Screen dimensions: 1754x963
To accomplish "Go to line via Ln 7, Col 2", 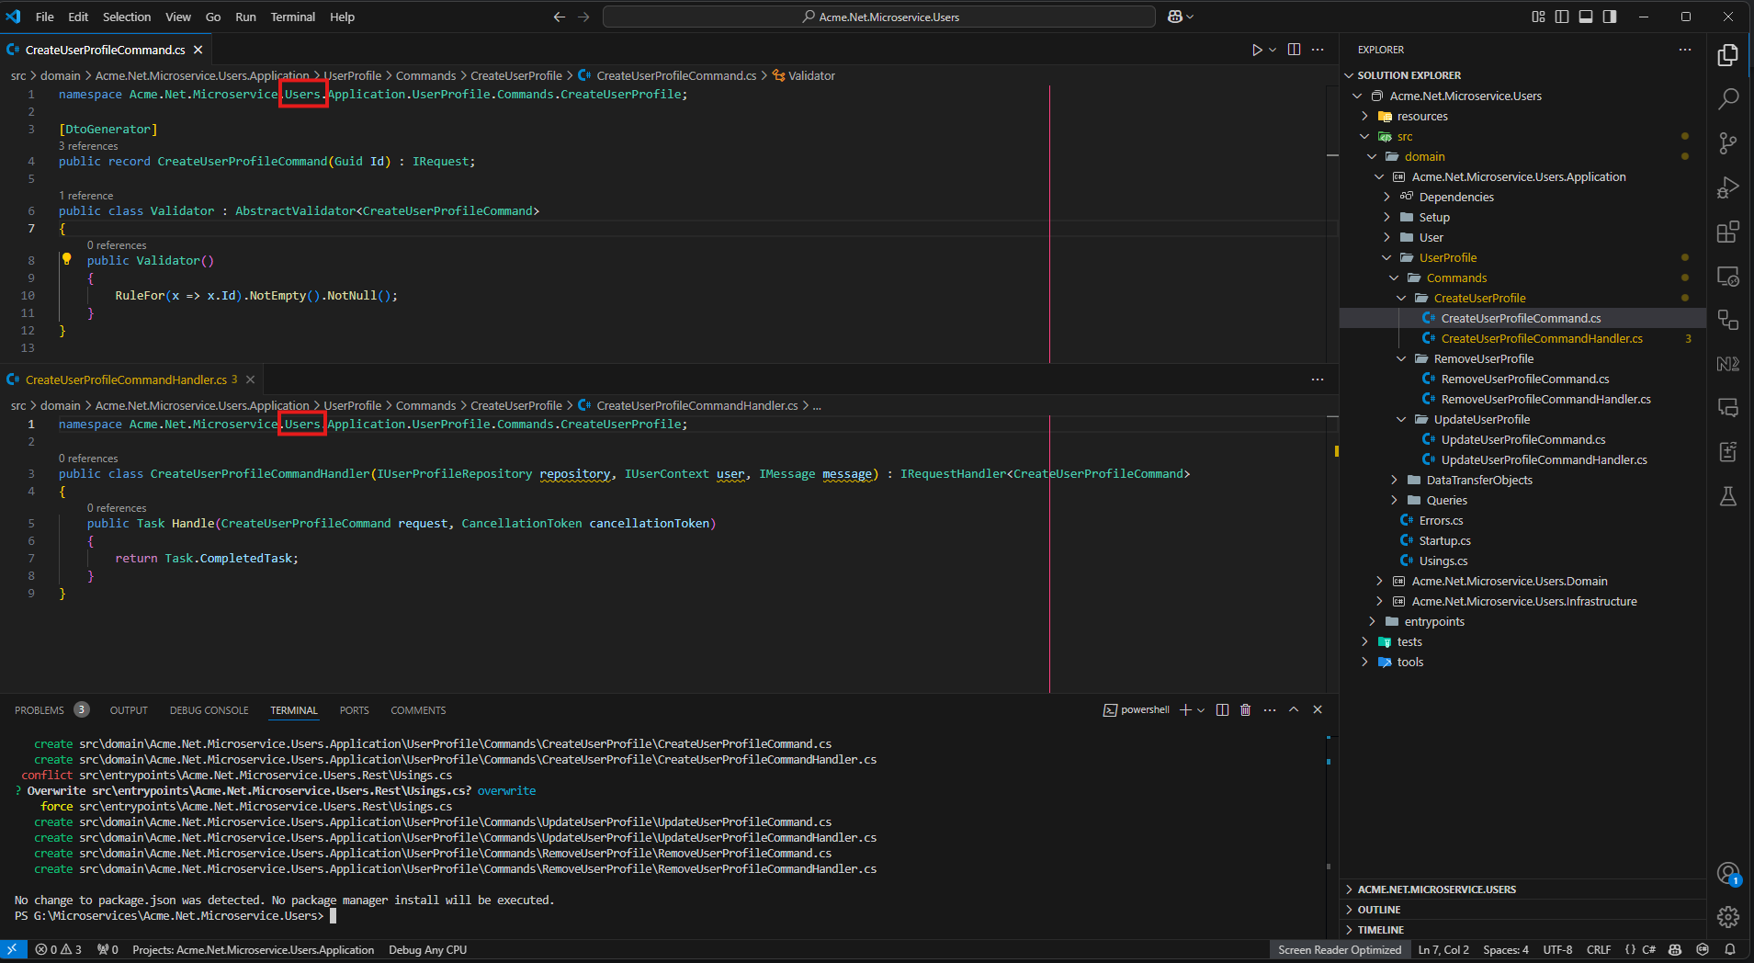I will point(1443,950).
